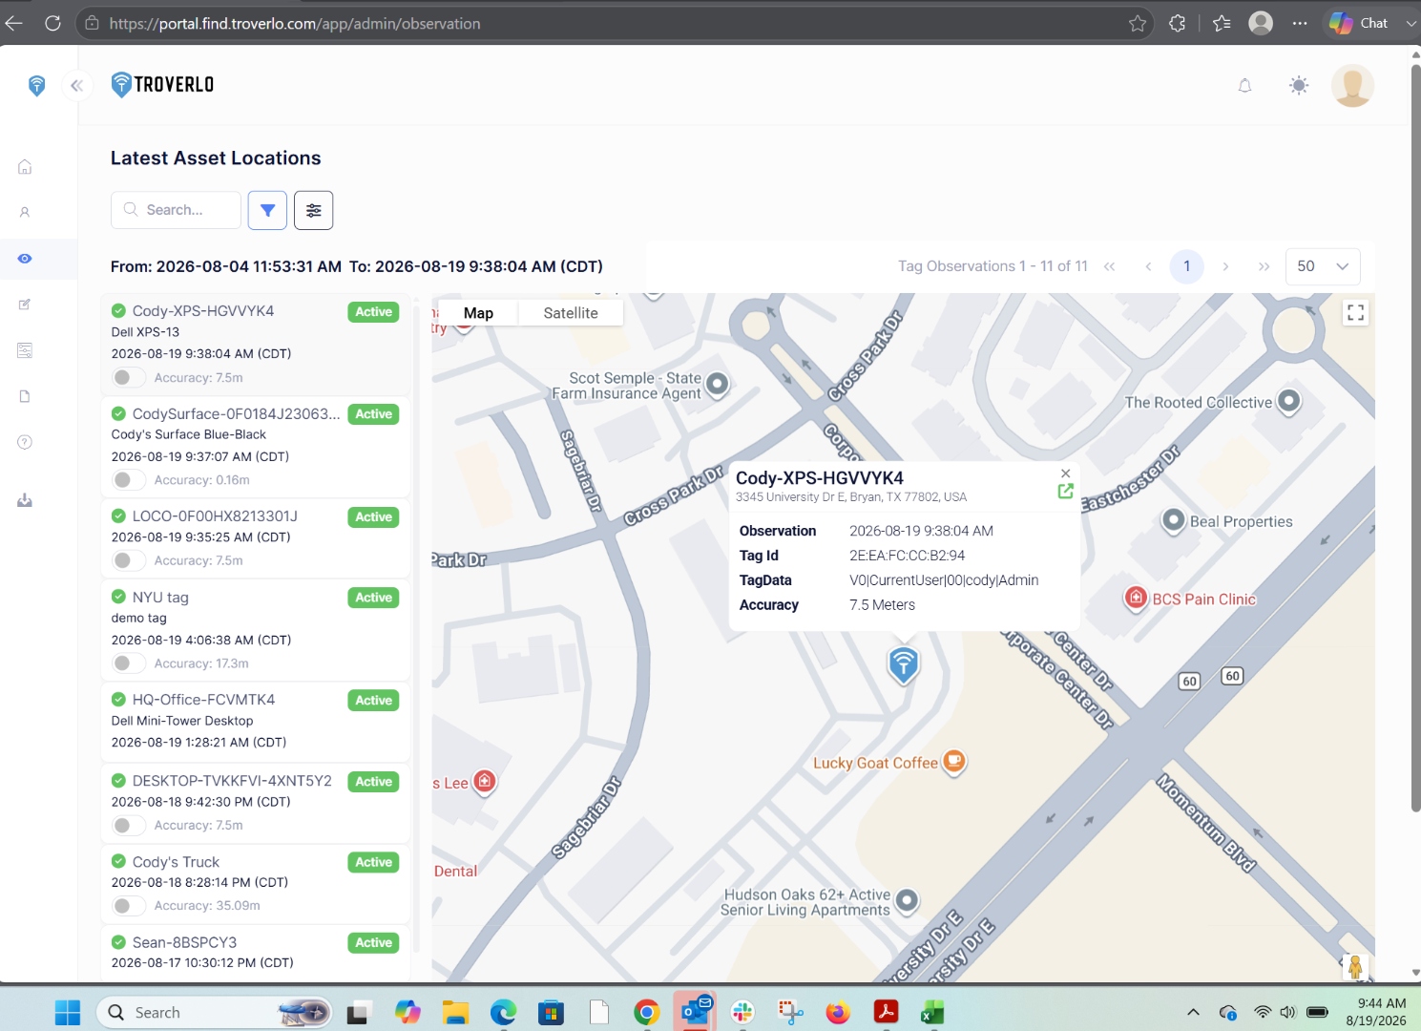Open Chrome from the taskbar
This screenshot has height=1031, width=1421.
coord(646,1013)
